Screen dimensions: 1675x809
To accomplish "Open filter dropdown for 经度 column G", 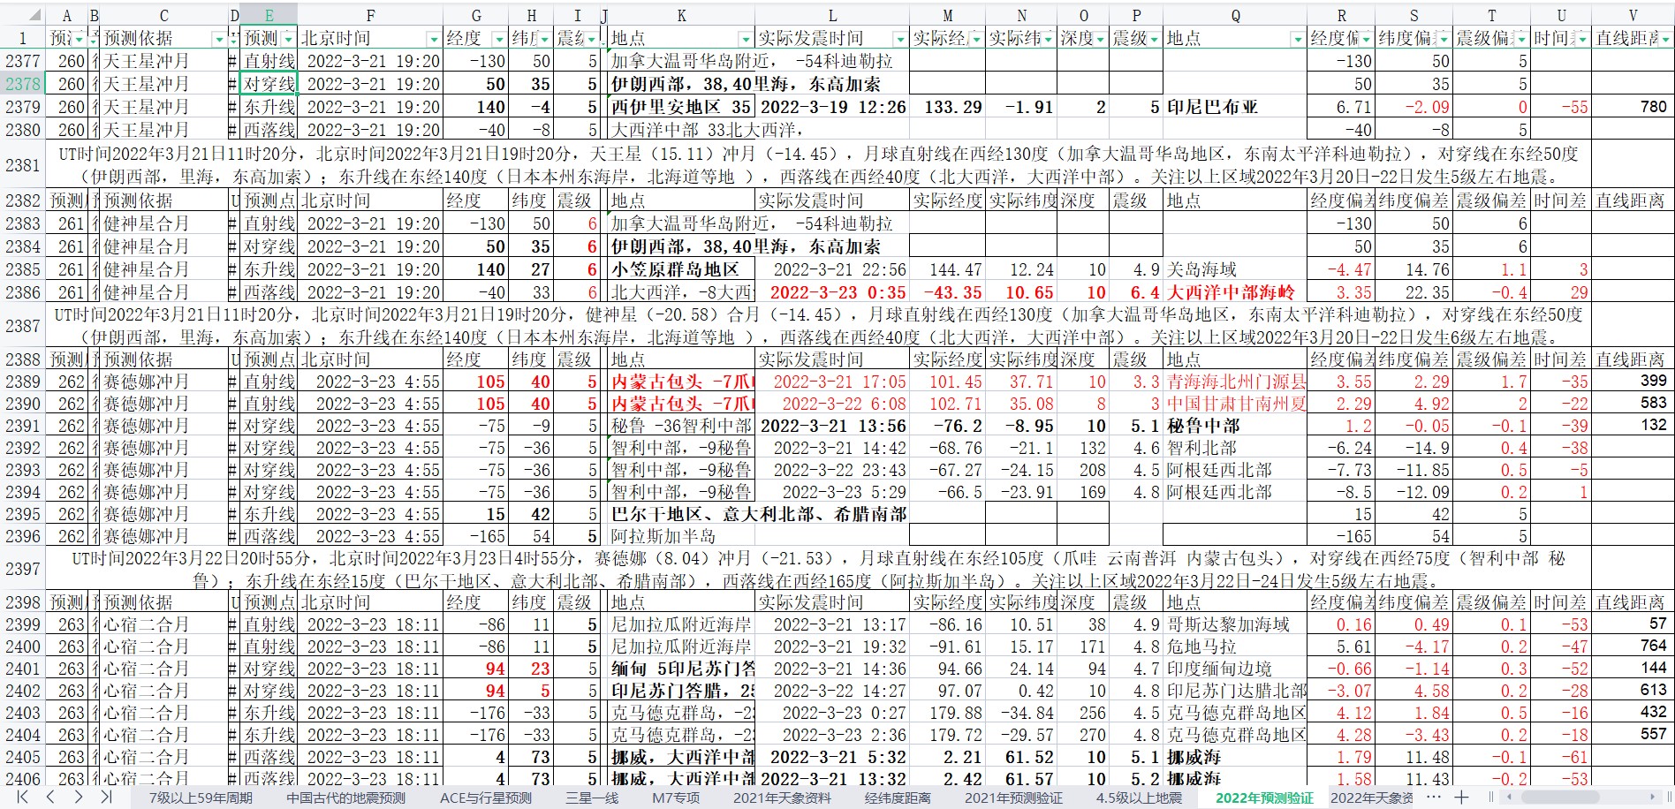I will tap(500, 39).
